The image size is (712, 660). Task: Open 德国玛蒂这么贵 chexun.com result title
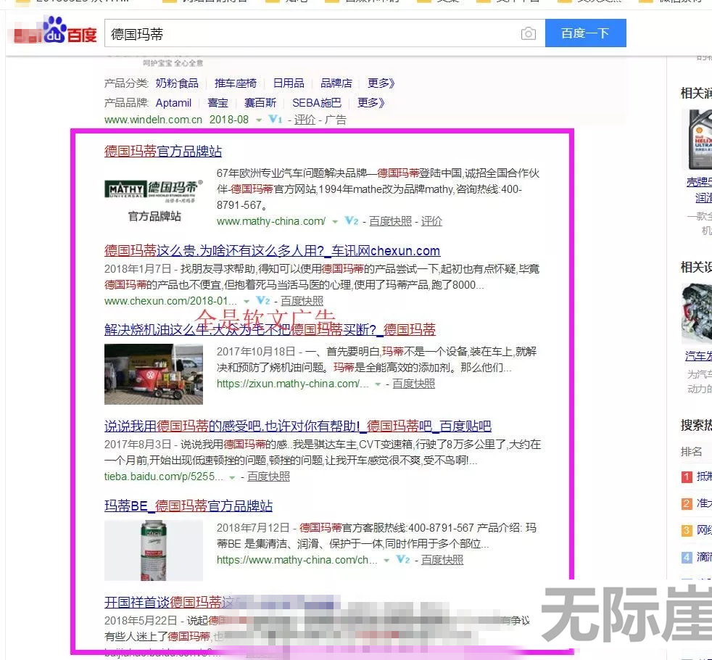point(273,251)
